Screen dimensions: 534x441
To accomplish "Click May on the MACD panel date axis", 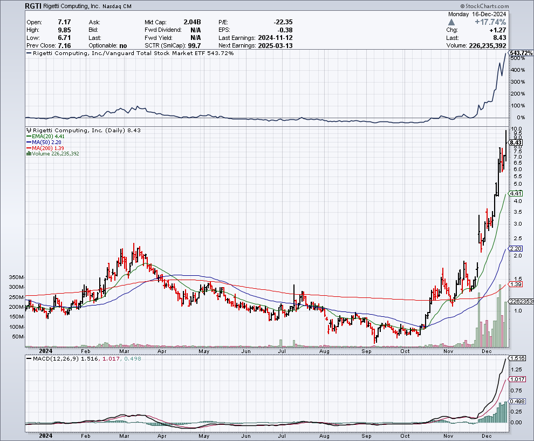I will point(204,436).
